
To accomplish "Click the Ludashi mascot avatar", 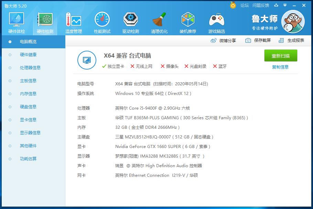I will point(293,21).
